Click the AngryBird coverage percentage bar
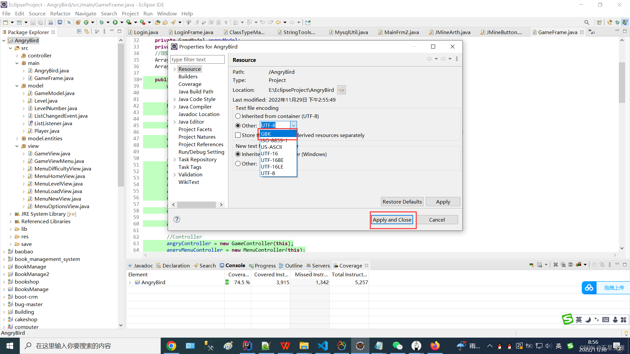630x354 pixels. click(x=227, y=282)
